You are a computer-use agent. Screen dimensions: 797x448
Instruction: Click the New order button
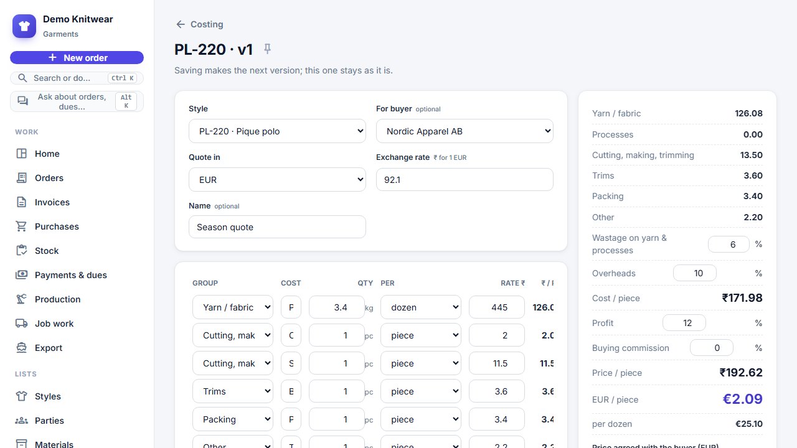coord(77,58)
